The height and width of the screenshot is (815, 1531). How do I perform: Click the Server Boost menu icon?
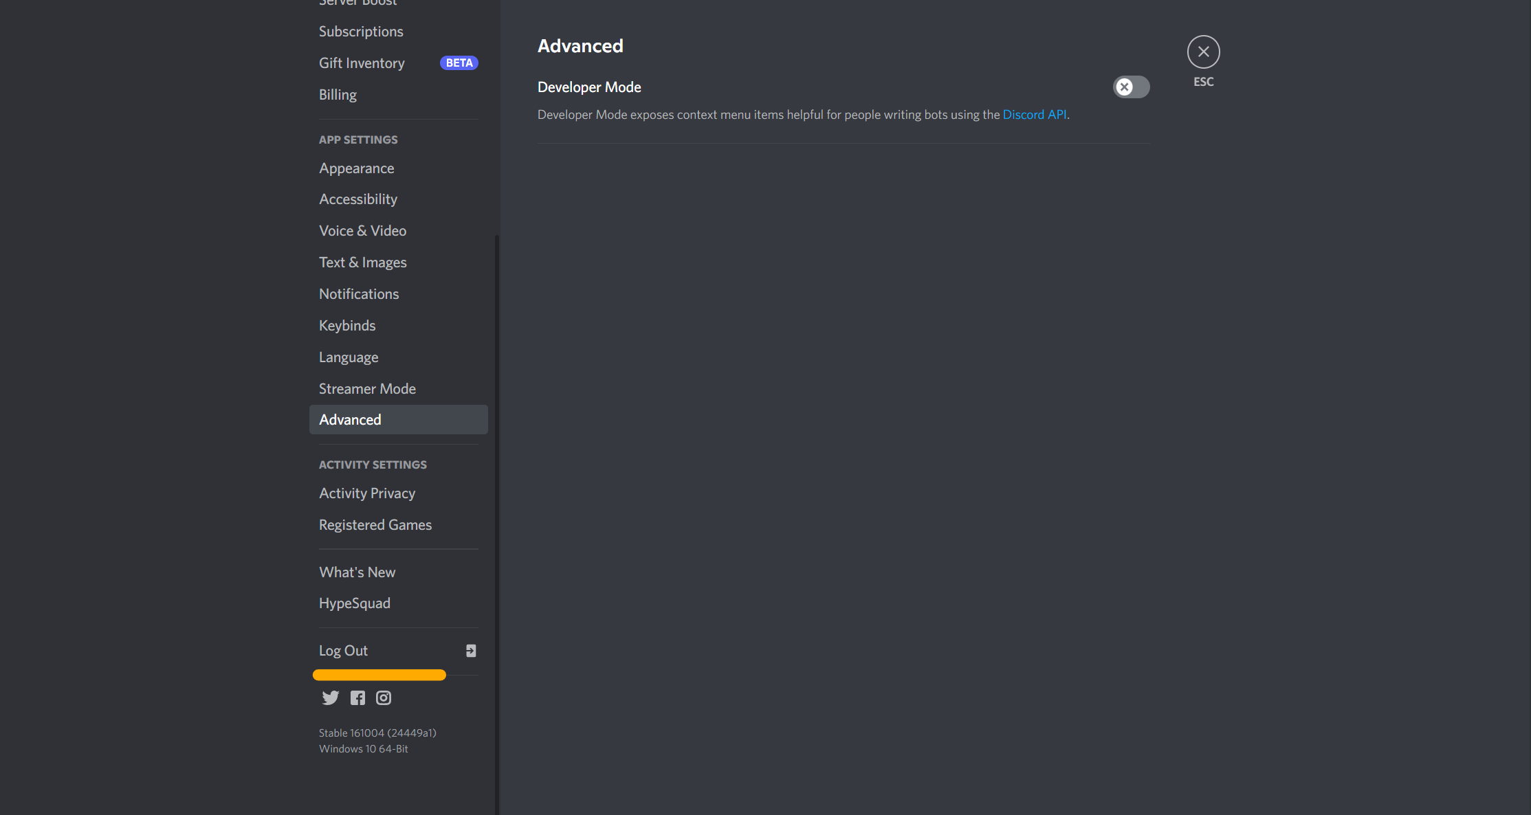(358, 3)
